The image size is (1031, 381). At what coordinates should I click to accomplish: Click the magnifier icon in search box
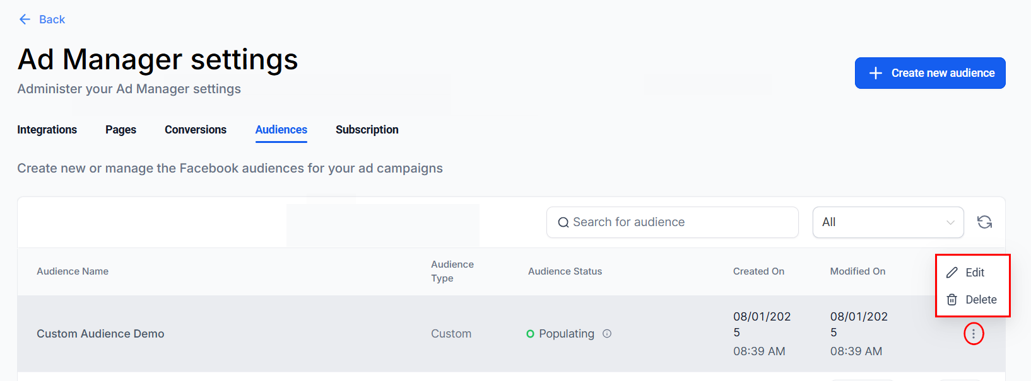click(x=563, y=222)
